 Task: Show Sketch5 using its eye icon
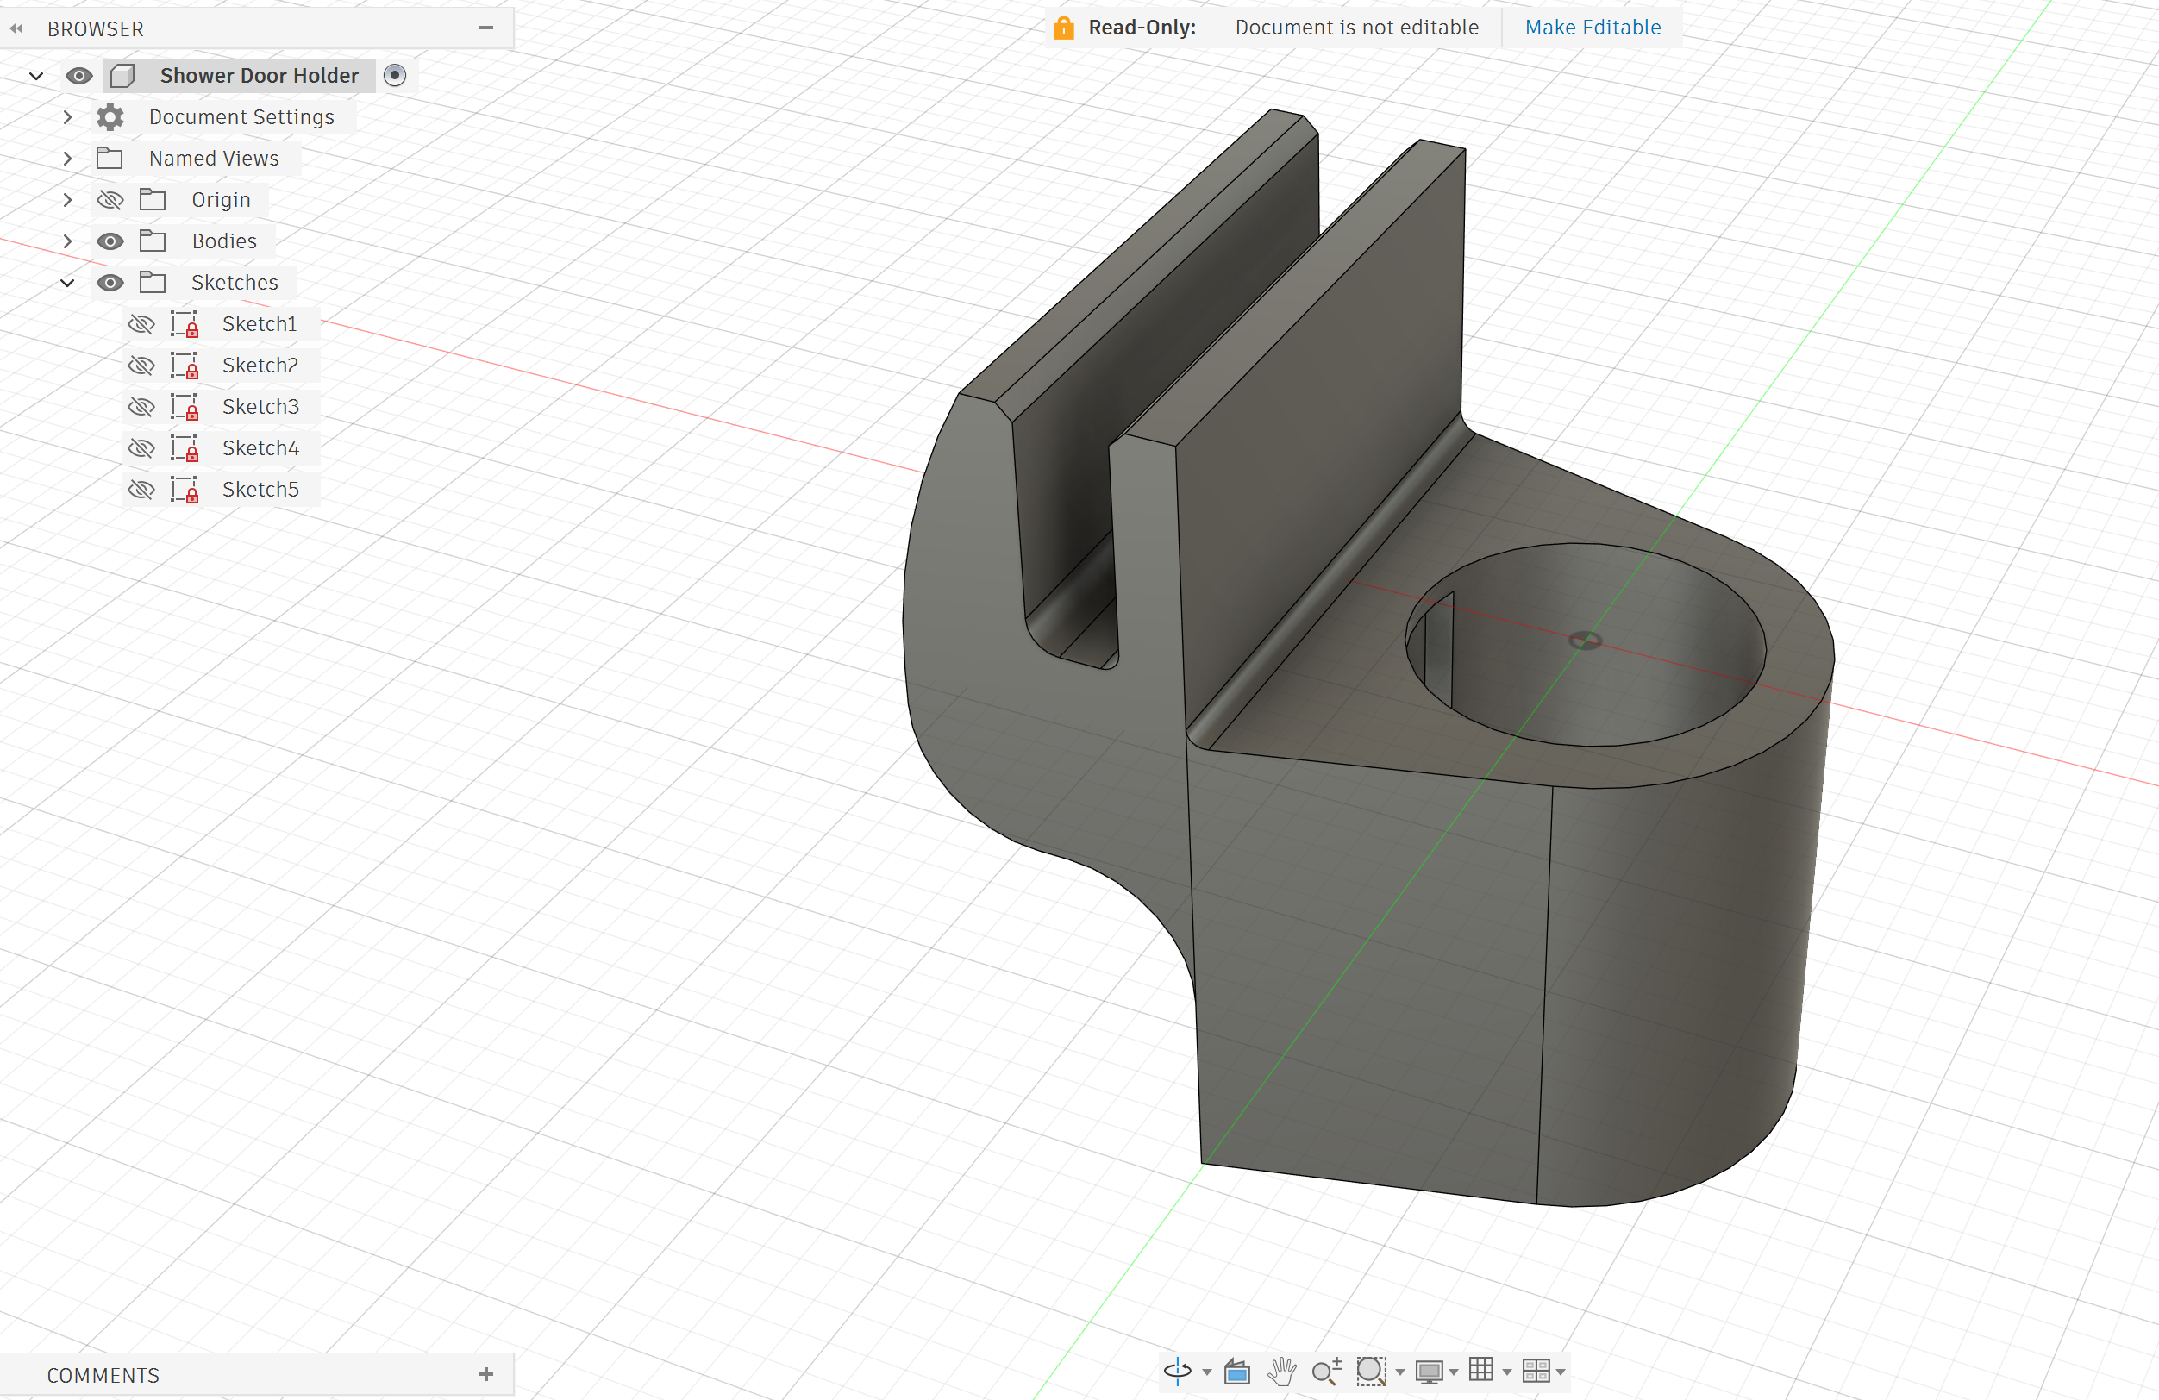141,490
